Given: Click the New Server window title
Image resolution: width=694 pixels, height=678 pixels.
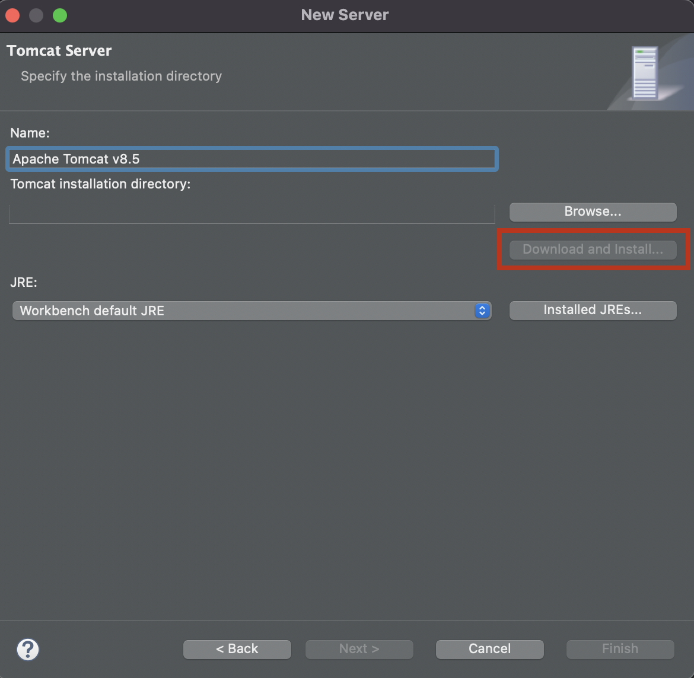Looking at the screenshot, I should click(345, 15).
